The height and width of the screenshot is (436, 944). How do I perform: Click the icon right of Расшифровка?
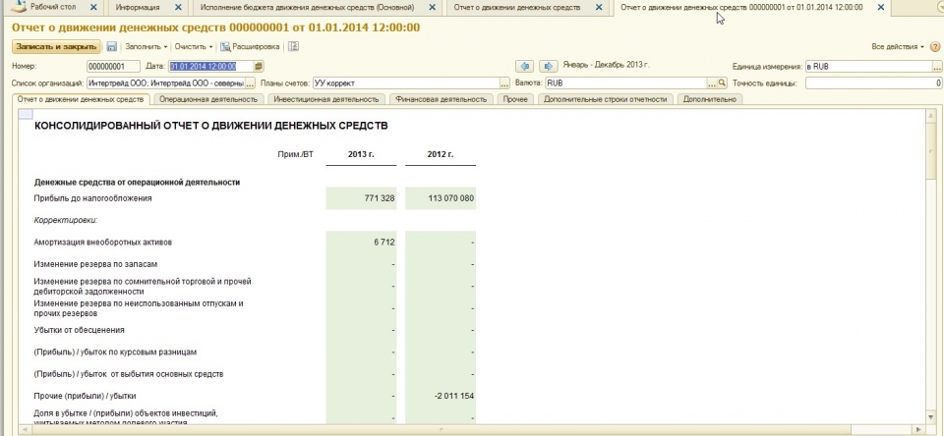pyautogui.click(x=294, y=47)
